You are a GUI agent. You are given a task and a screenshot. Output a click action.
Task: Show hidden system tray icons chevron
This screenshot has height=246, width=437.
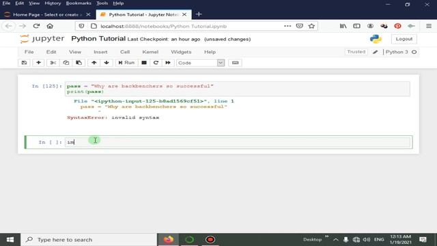336,240
